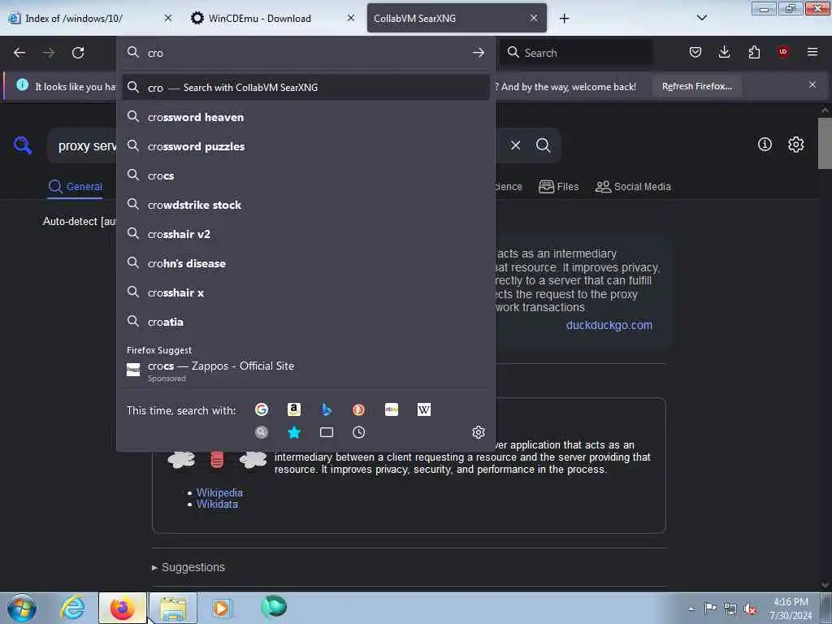832x624 pixels.
Task: Switch to Index of /windows/10/ tab
Action: (x=90, y=18)
